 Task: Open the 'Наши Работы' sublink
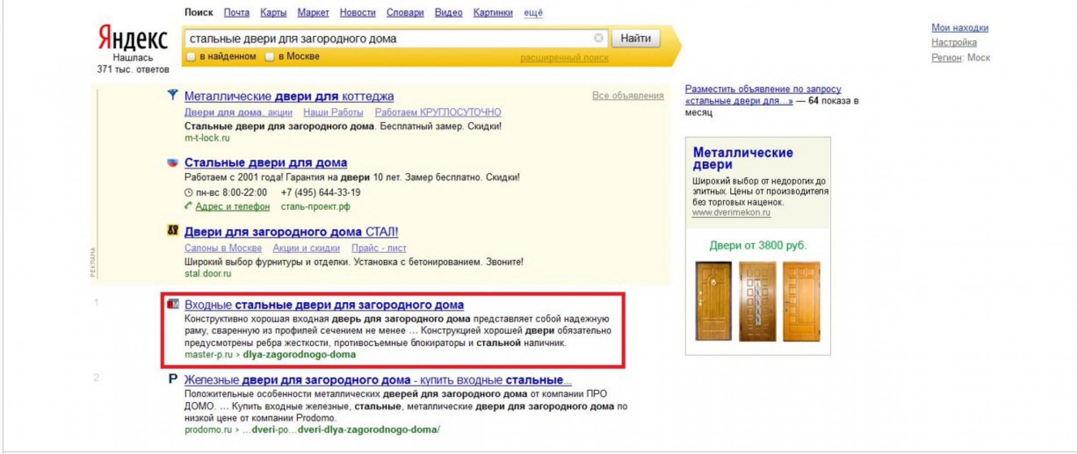[333, 112]
